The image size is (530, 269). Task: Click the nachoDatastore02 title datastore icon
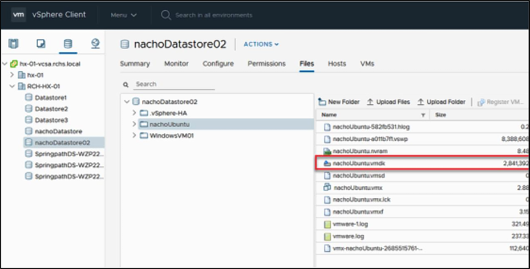click(x=125, y=44)
